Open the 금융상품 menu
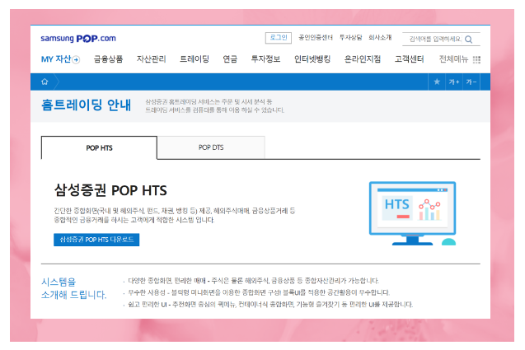 coord(108,59)
